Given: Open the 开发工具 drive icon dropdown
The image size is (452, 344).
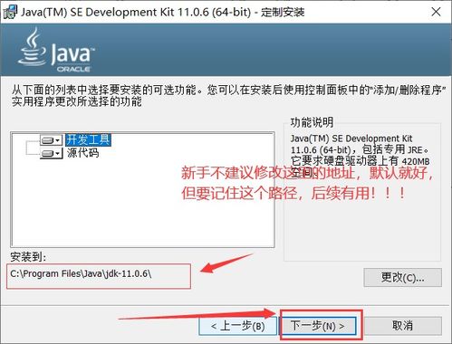Looking at the screenshot, I should [52, 140].
